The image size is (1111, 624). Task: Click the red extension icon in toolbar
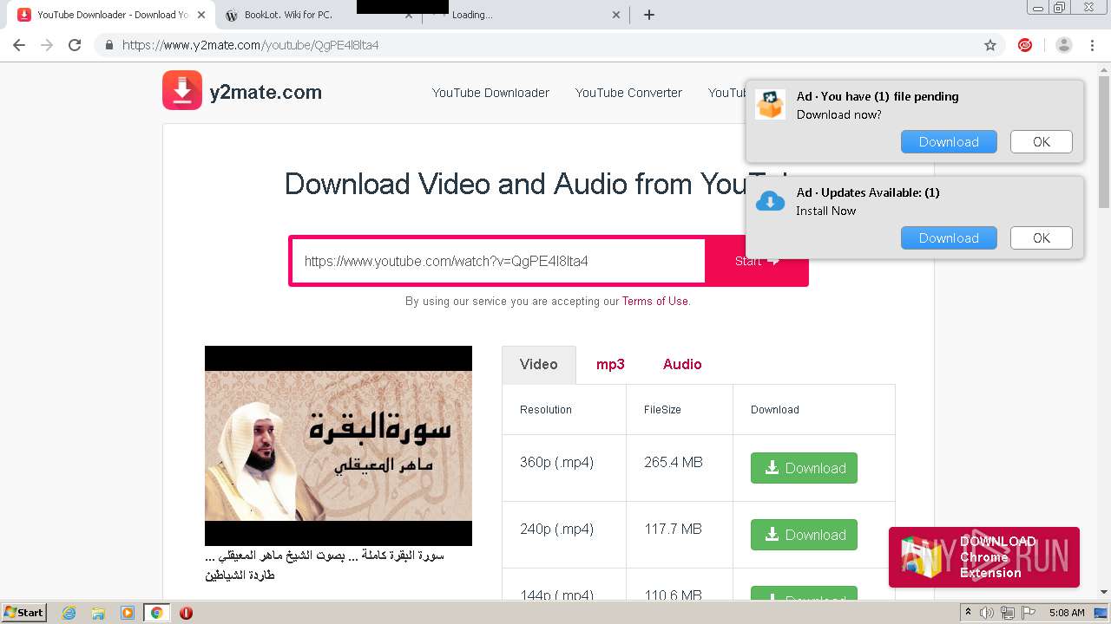click(x=1025, y=45)
